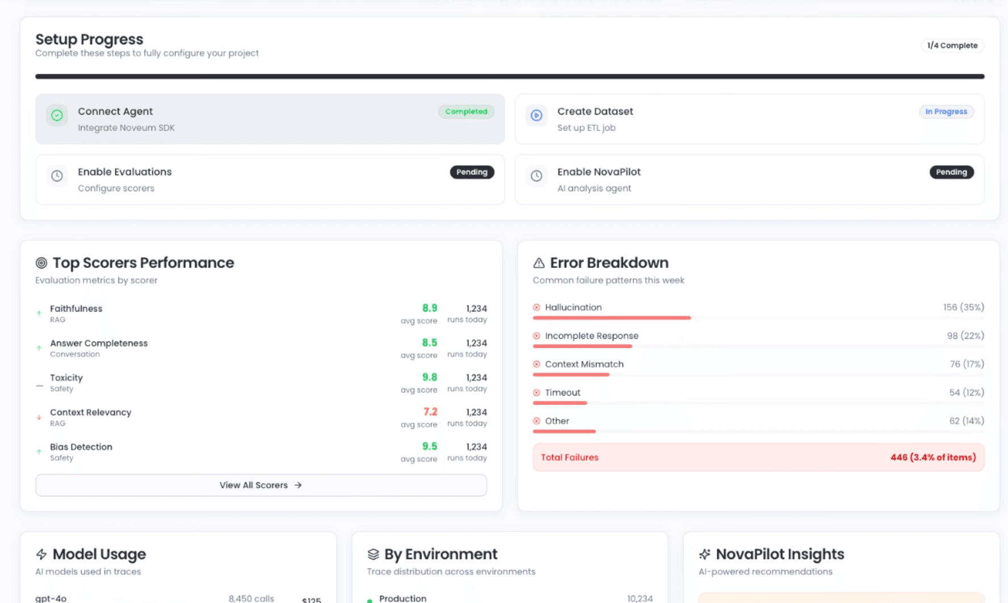Click the target icon next to Top Scorers Performance
Screen dimensions: 1008x603
(41, 263)
